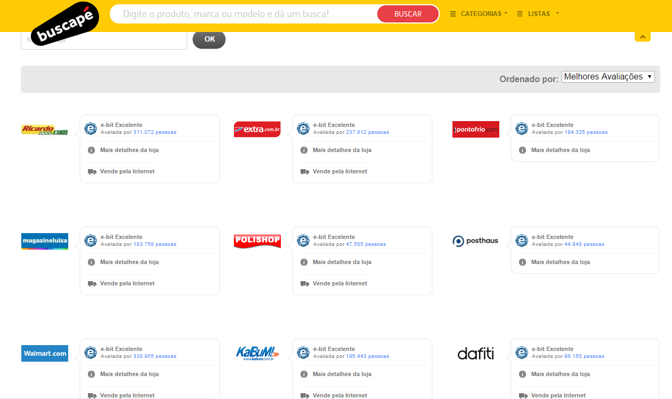Click e-bit badge icon for Extra.com.br
This screenshot has width=672, height=399.
pos(303,129)
